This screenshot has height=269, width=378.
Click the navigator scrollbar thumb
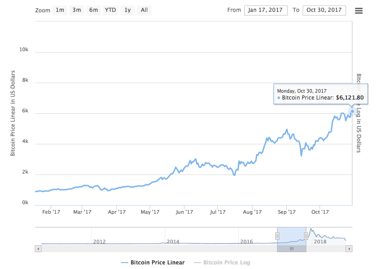click(292, 249)
